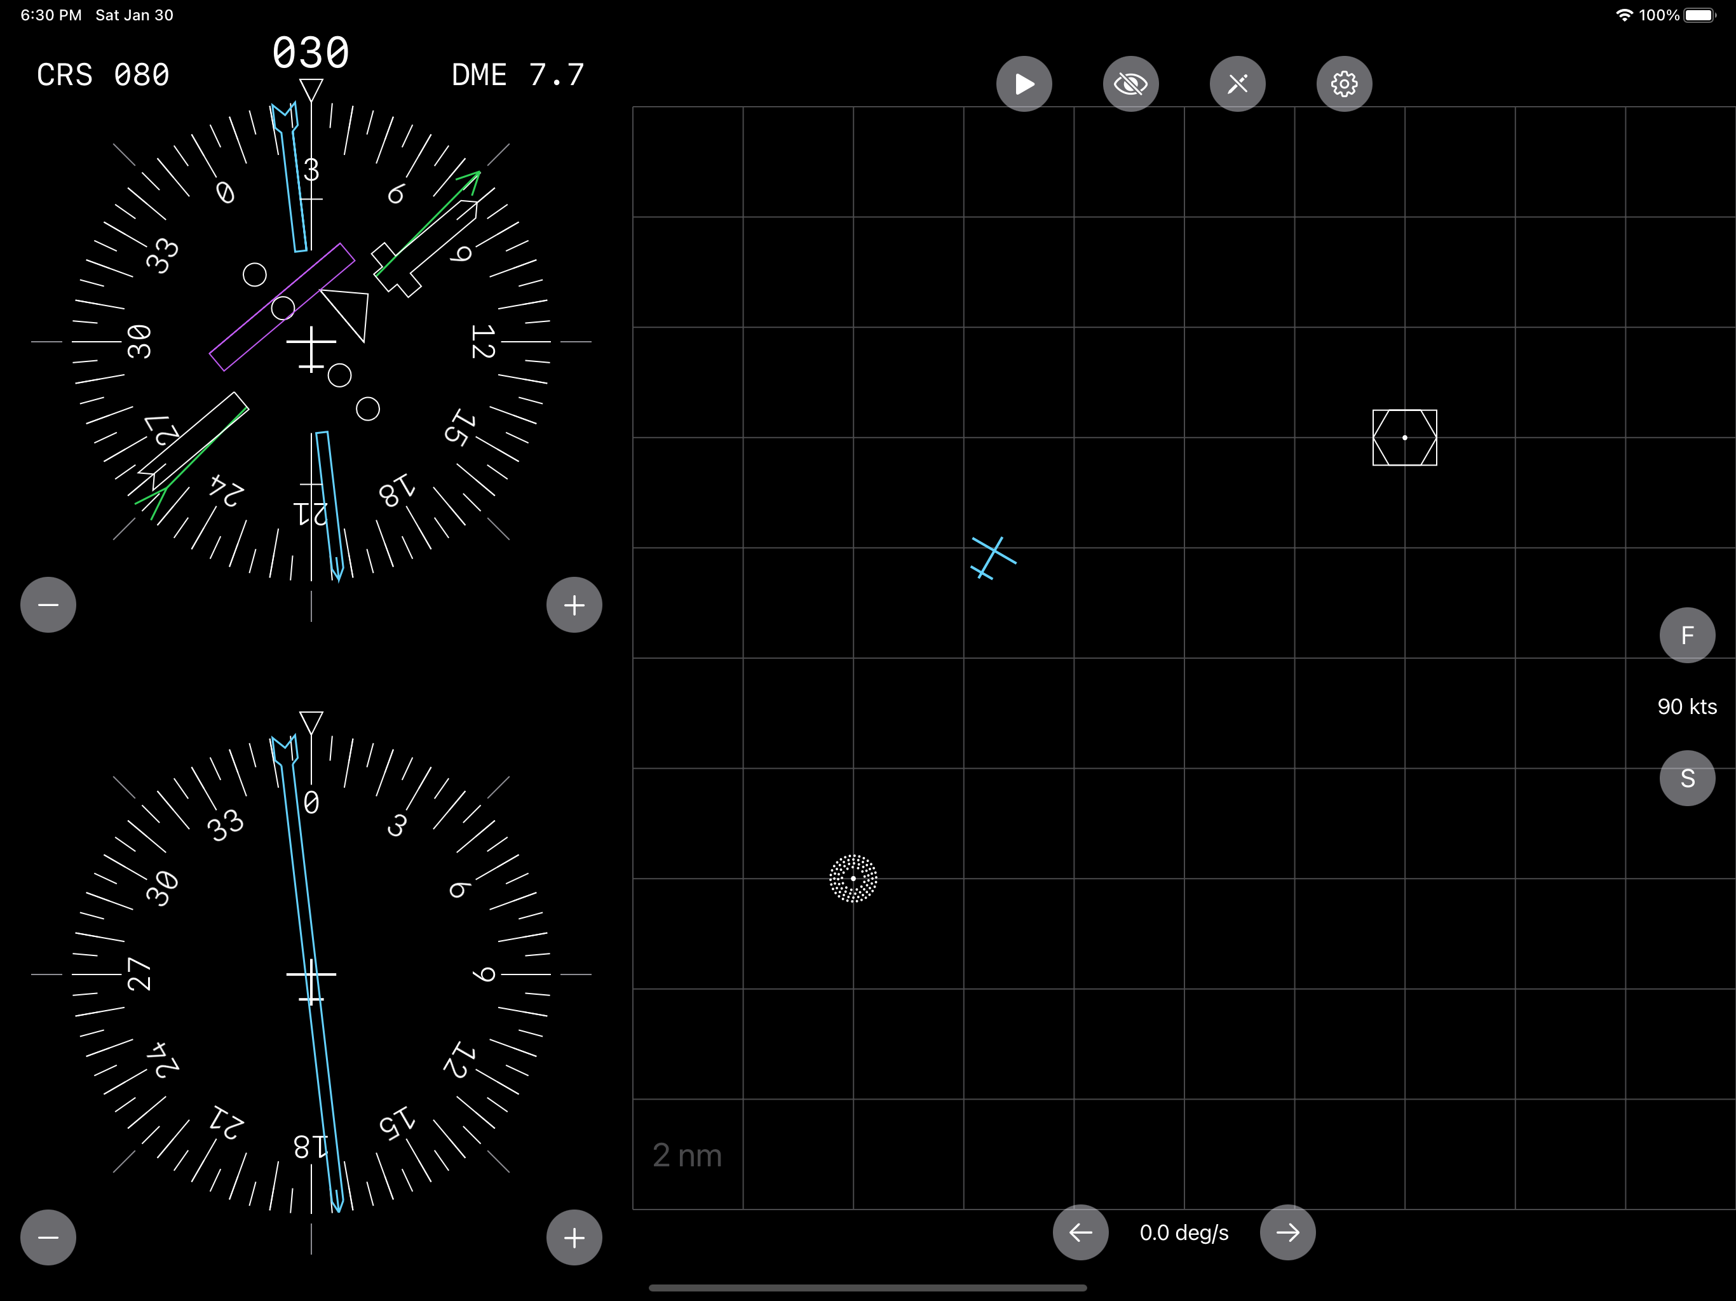Tap the 90 kts speed label
This screenshot has height=1301, width=1736.
coord(1686,706)
